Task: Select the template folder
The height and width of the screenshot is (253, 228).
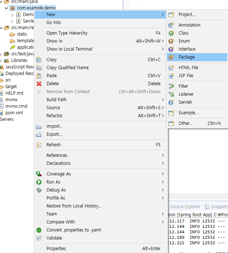Action: [x=25, y=41]
